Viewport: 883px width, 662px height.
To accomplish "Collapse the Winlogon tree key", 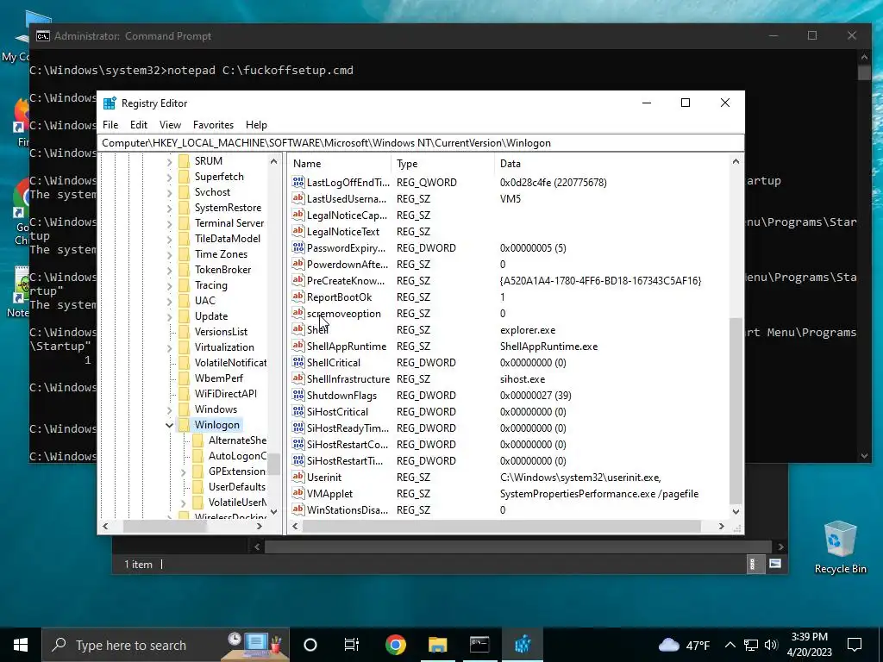I will pyautogui.click(x=169, y=425).
